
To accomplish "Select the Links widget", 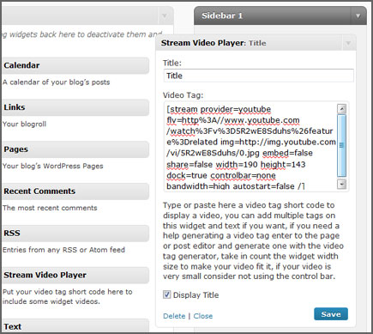I will 75,107.
